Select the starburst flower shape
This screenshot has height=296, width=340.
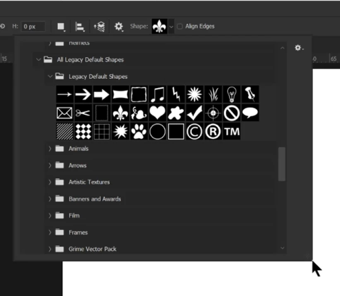point(194,94)
